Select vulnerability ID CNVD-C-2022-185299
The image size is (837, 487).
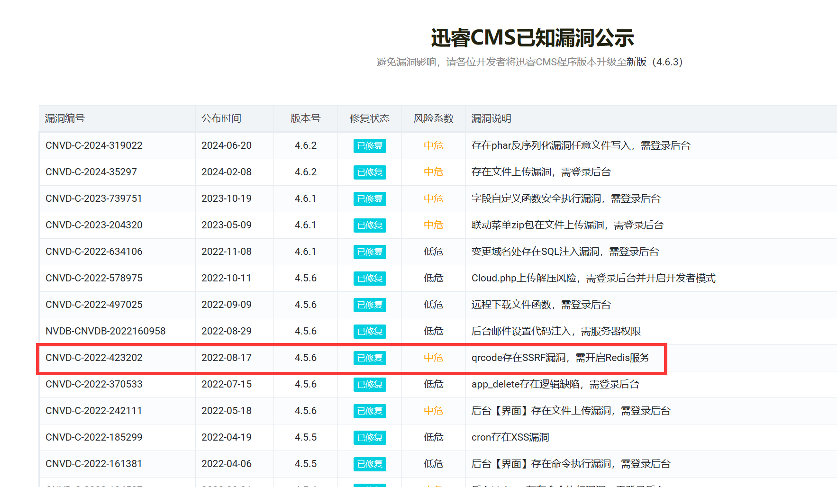(94, 437)
